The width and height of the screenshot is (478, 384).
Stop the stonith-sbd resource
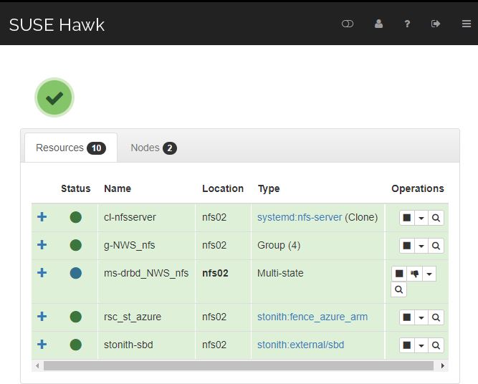point(407,345)
